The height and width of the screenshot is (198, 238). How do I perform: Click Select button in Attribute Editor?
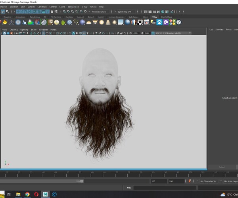pyautogui.click(x=222, y=167)
